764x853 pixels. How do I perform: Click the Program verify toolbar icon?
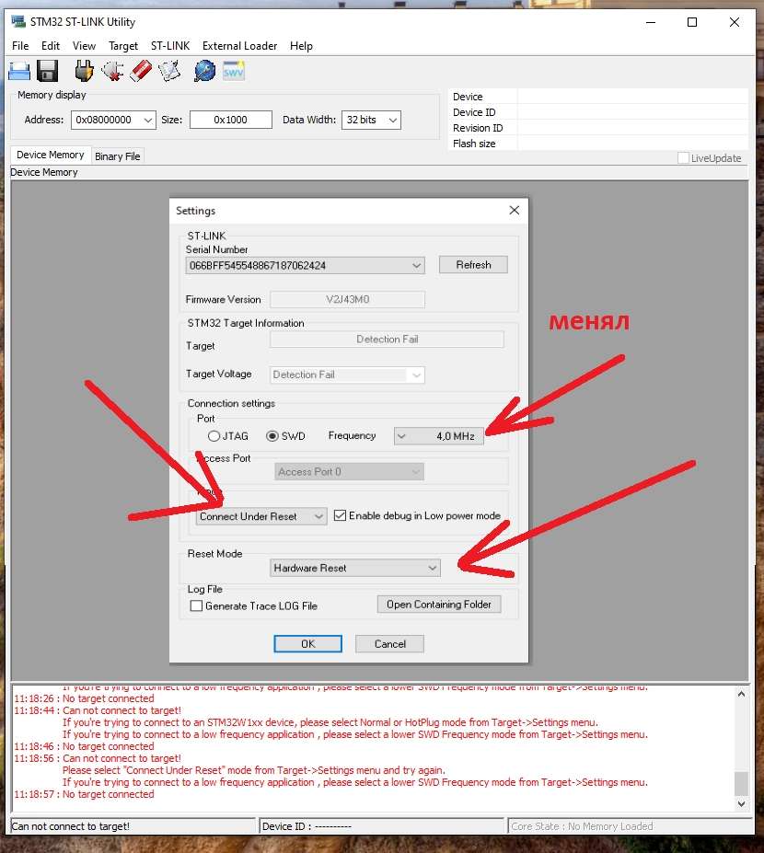pos(169,71)
